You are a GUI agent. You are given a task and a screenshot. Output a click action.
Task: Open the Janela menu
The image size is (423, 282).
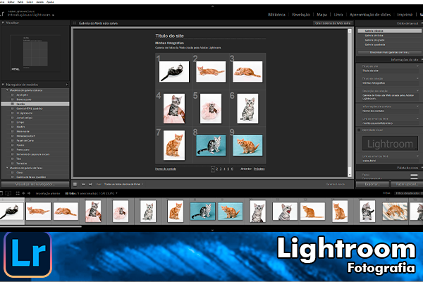click(x=39, y=1)
